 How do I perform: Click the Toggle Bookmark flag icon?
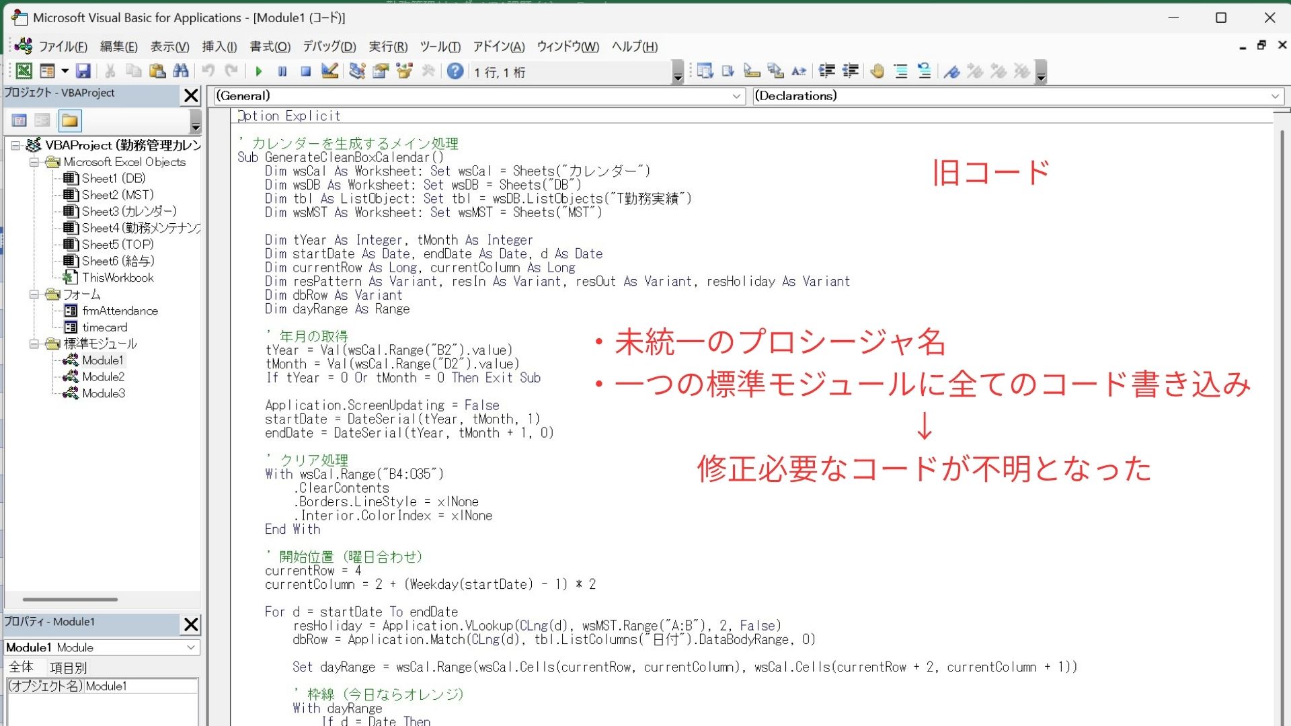coord(951,71)
